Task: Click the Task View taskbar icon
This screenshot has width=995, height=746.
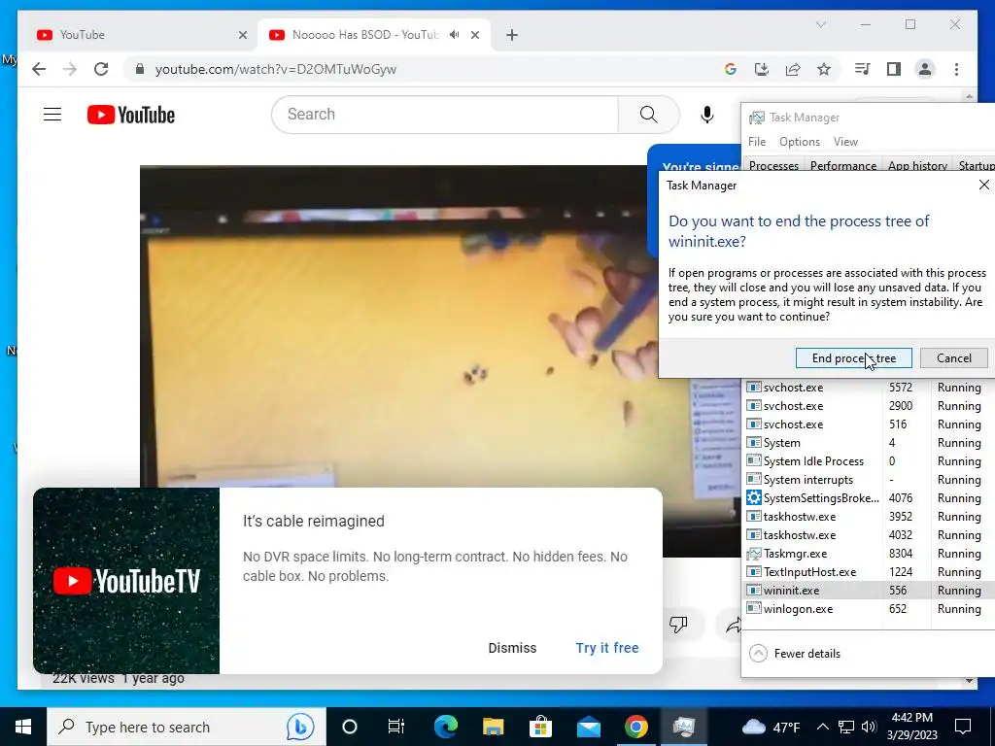Action: pos(396,727)
